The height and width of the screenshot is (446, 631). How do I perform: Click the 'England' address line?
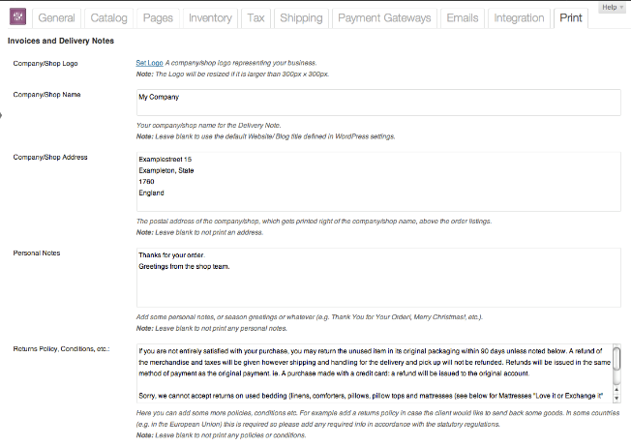click(x=151, y=193)
